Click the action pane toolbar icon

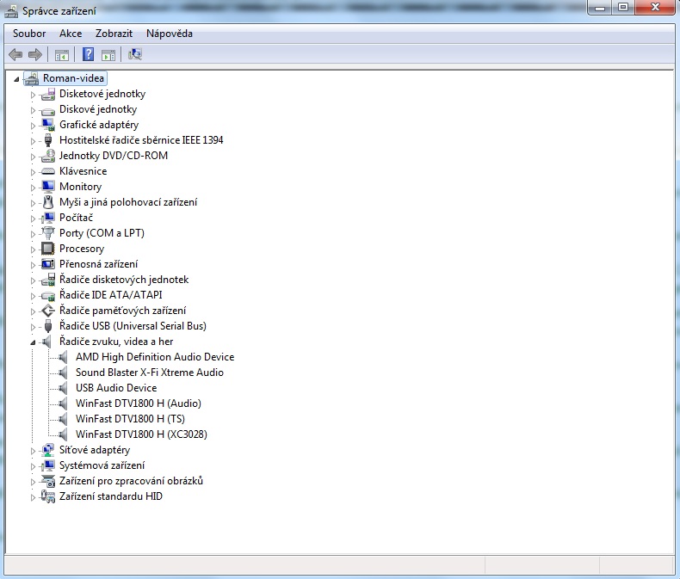(x=108, y=54)
